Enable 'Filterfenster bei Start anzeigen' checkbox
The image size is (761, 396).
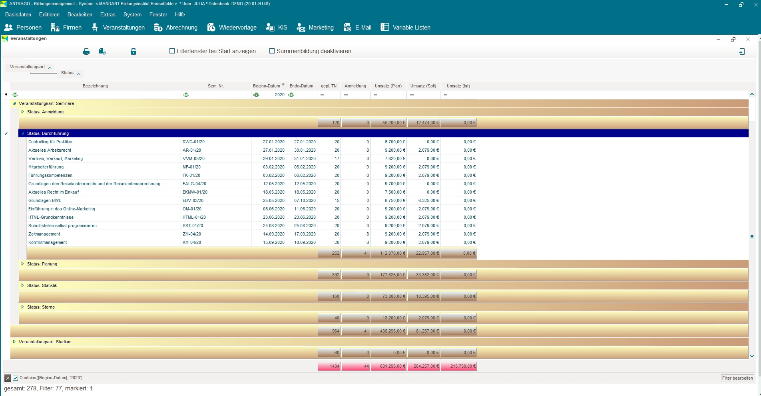[172, 51]
